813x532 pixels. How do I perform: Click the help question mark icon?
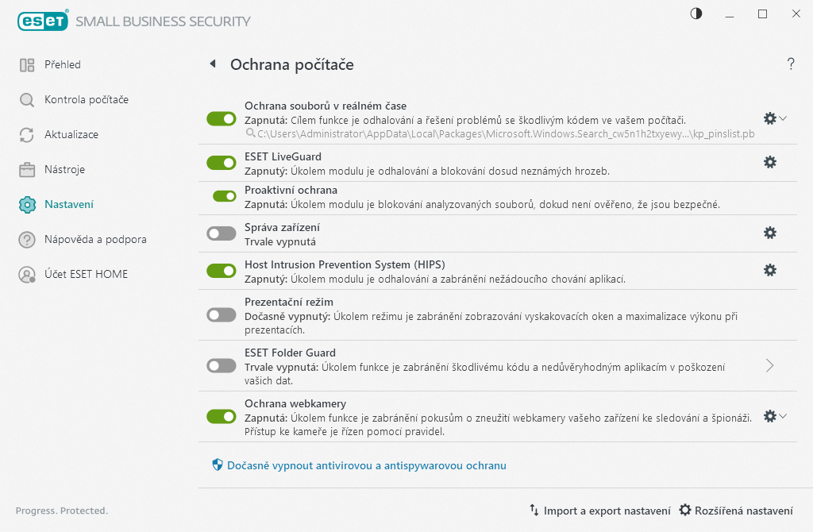791,64
